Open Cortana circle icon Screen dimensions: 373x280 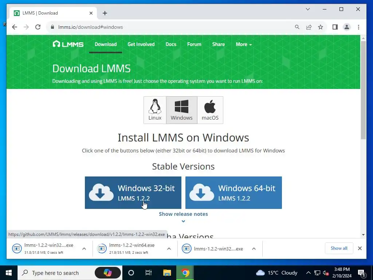pos(131,273)
